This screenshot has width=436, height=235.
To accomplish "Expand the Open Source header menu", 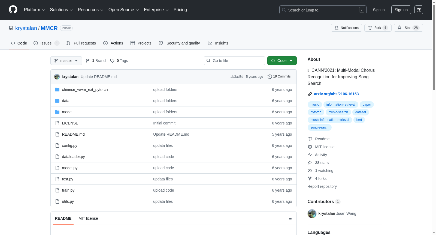I will pos(124,10).
